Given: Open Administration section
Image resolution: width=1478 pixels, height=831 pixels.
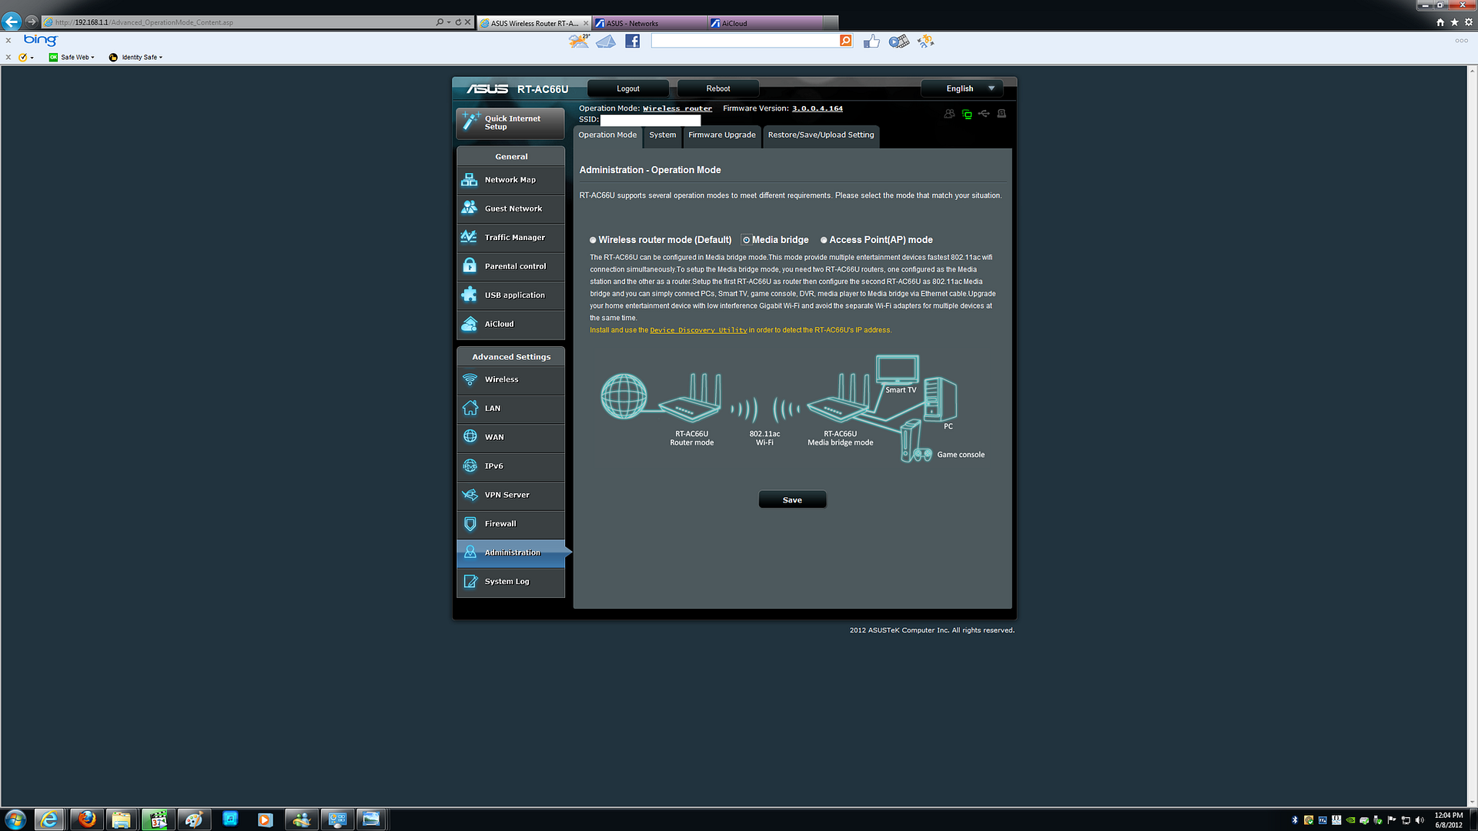Looking at the screenshot, I should (510, 552).
